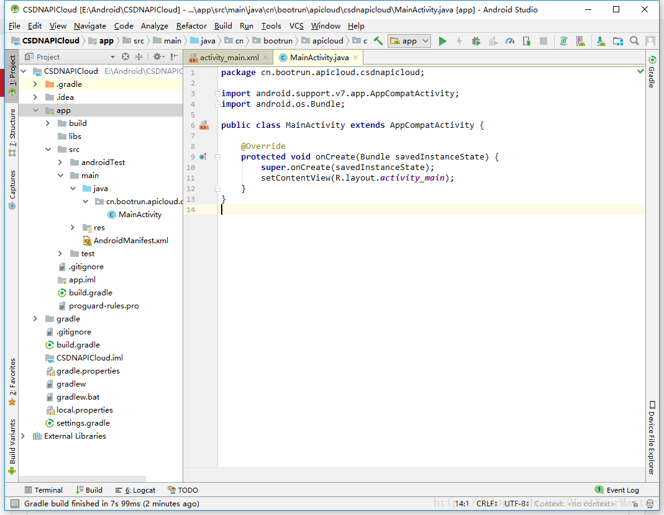Viewport: 664px width, 515px height.
Task: Open IDE status face icon in status bar
Action: coord(650,504)
